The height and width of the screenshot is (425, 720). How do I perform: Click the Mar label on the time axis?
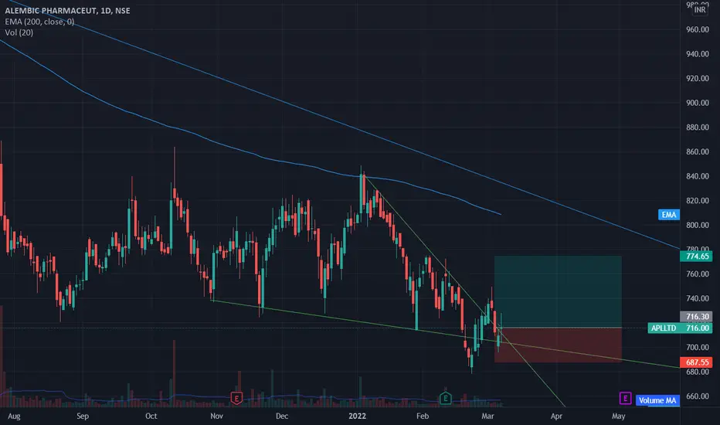487,416
